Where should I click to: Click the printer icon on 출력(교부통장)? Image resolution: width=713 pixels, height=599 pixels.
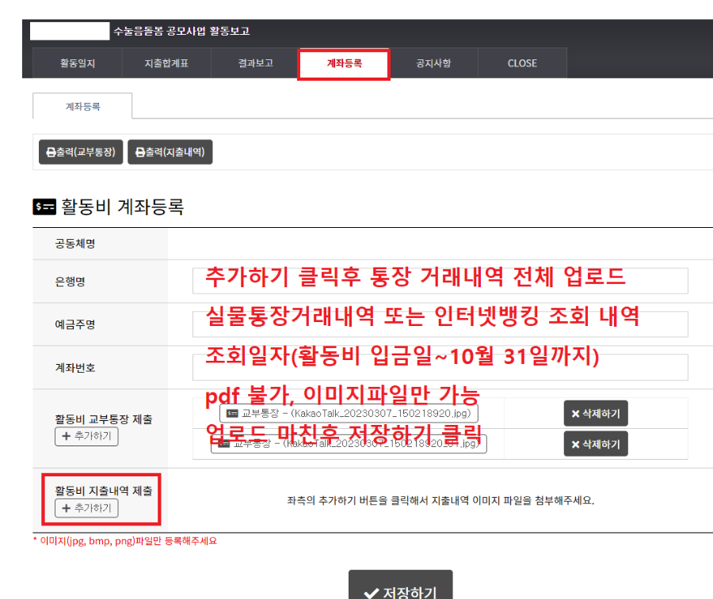pos(49,152)
